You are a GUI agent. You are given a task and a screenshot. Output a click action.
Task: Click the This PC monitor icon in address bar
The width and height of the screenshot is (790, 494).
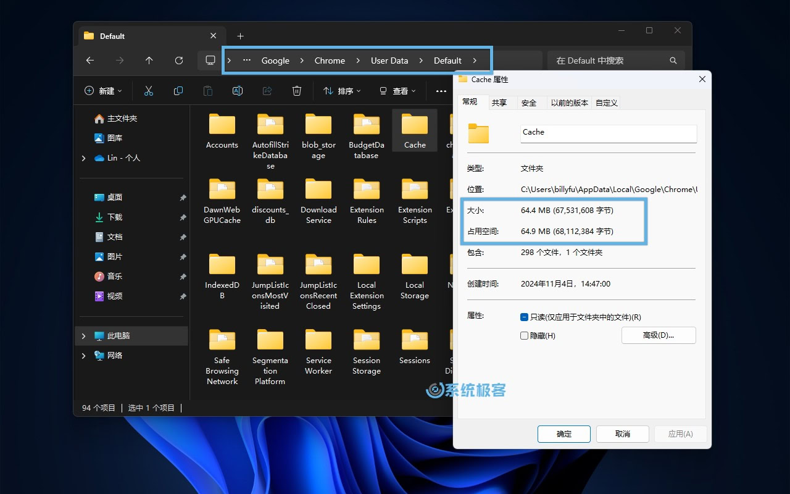point(210,61)
